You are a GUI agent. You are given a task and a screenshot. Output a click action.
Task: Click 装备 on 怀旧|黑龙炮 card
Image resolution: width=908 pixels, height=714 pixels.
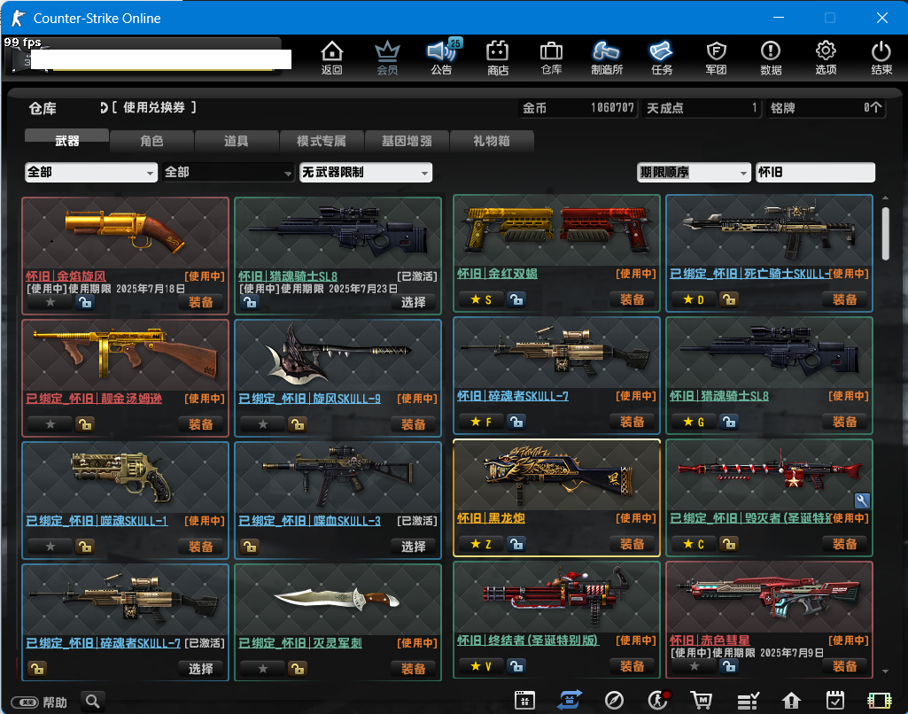(x=632, y=544)
